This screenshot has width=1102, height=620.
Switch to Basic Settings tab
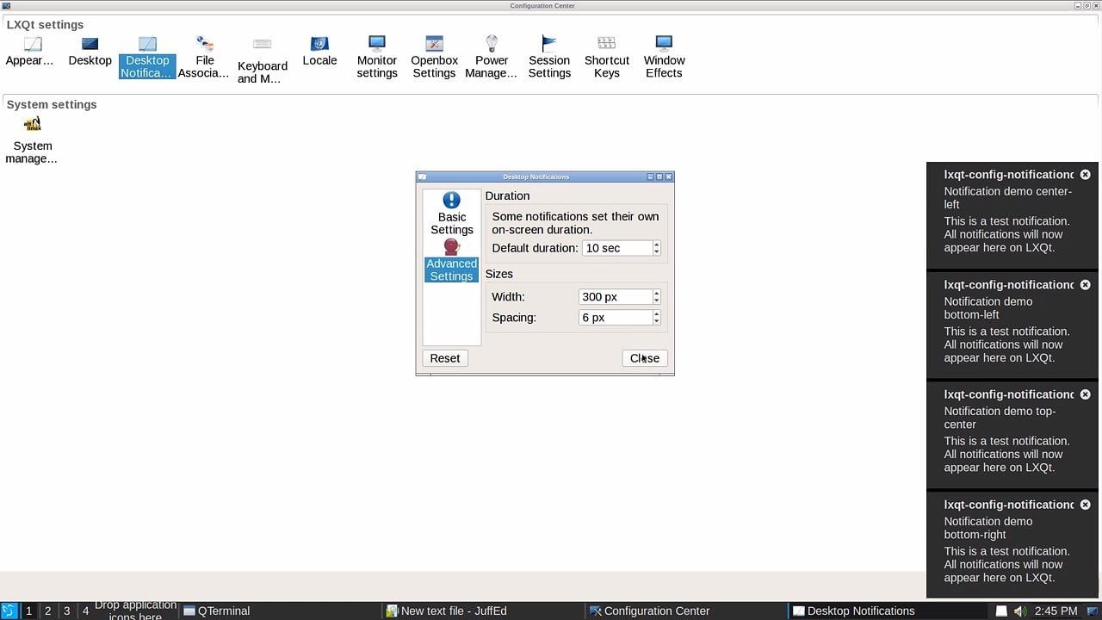coord(451,214)
